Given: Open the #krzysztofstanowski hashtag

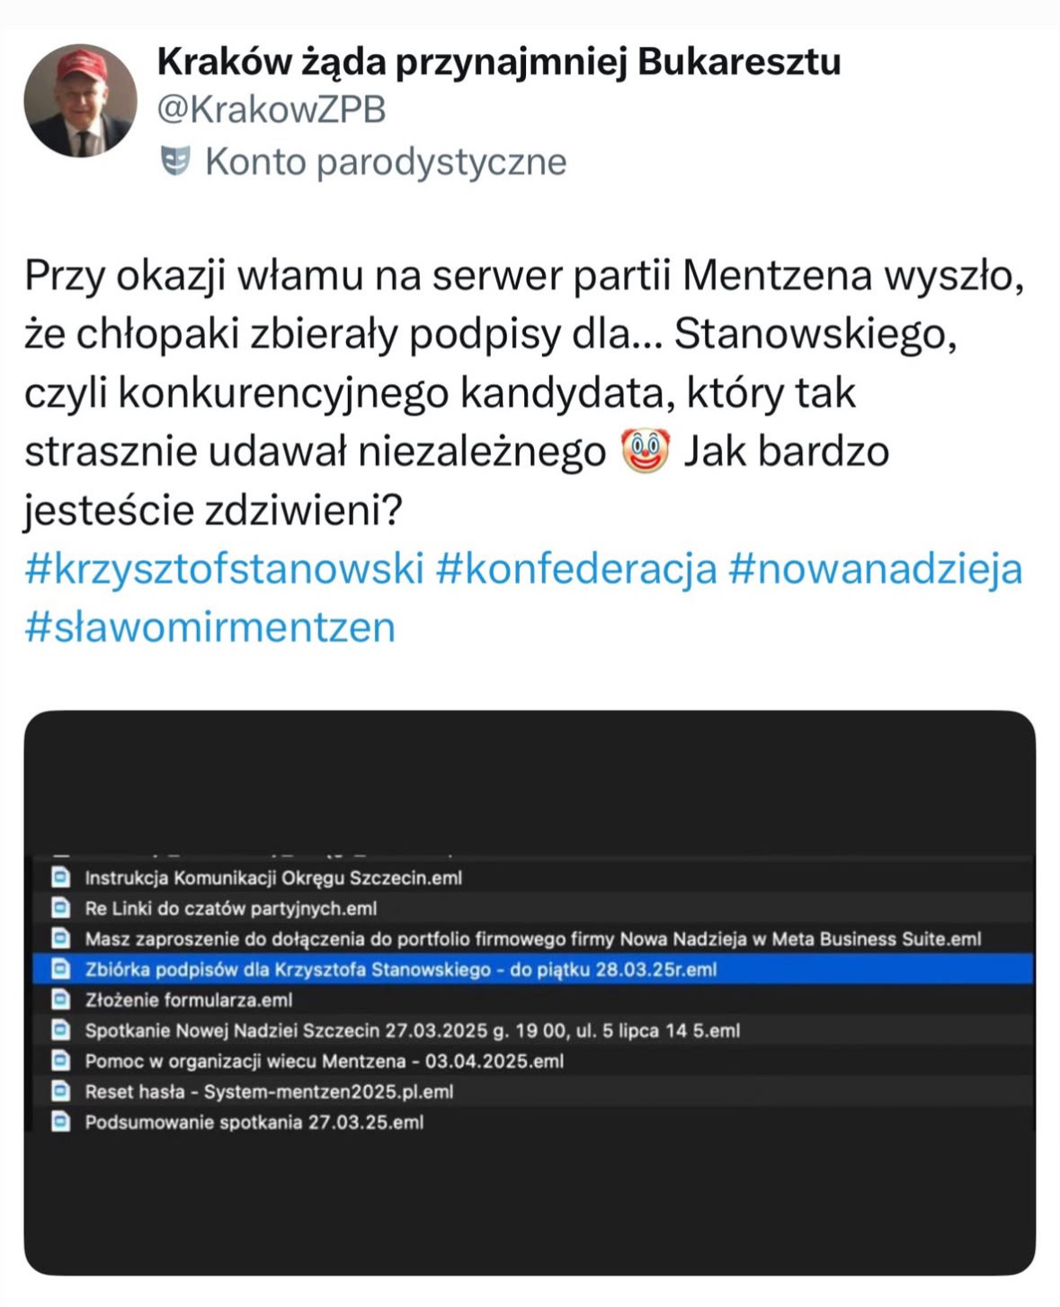Looking at the screenshot, I should [x=224, y=569].
